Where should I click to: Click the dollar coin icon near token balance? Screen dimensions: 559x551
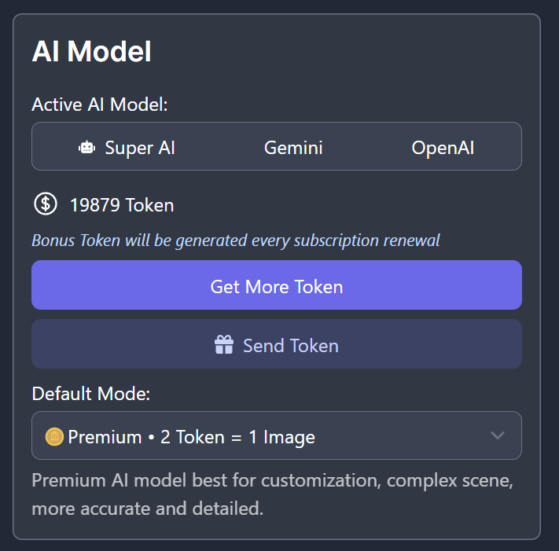click(46, 204)
